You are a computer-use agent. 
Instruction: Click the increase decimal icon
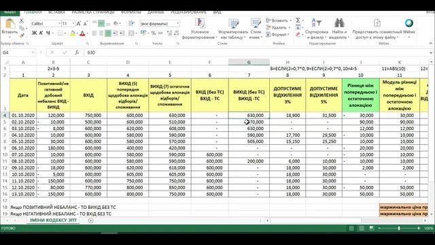click(169, 33)
